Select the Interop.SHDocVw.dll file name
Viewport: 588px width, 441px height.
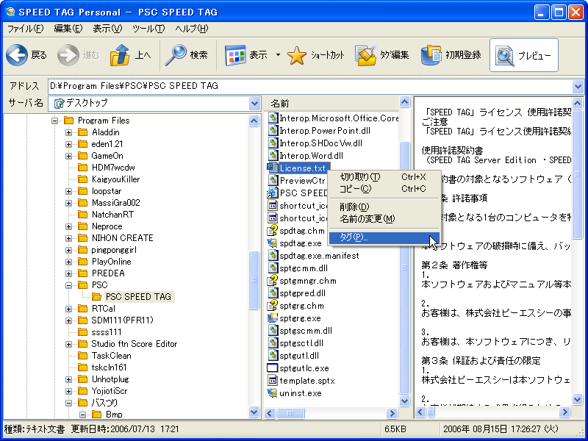(x=320, y=143)
